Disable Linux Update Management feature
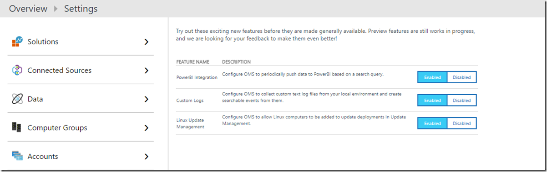The height and width of the screenshot is (172, 547). [x=461, y=123]
